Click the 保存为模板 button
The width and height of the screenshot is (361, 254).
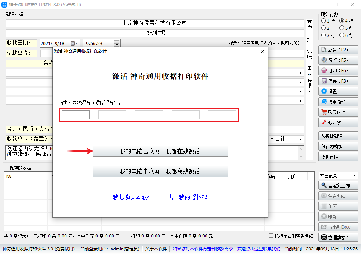[338, 146]
